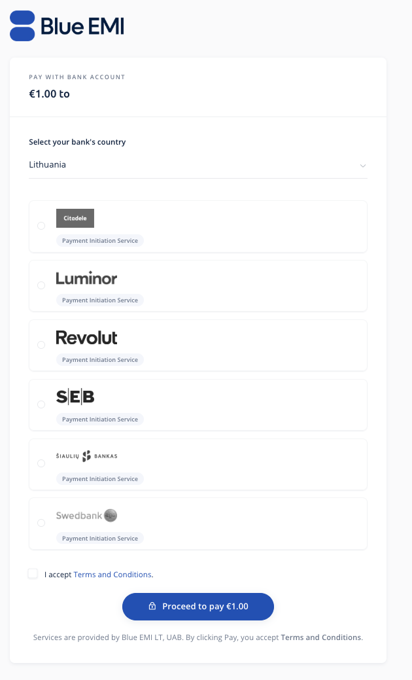
Task: Tick the I accept Terms checkbox
Action: (x=33, y=574)
